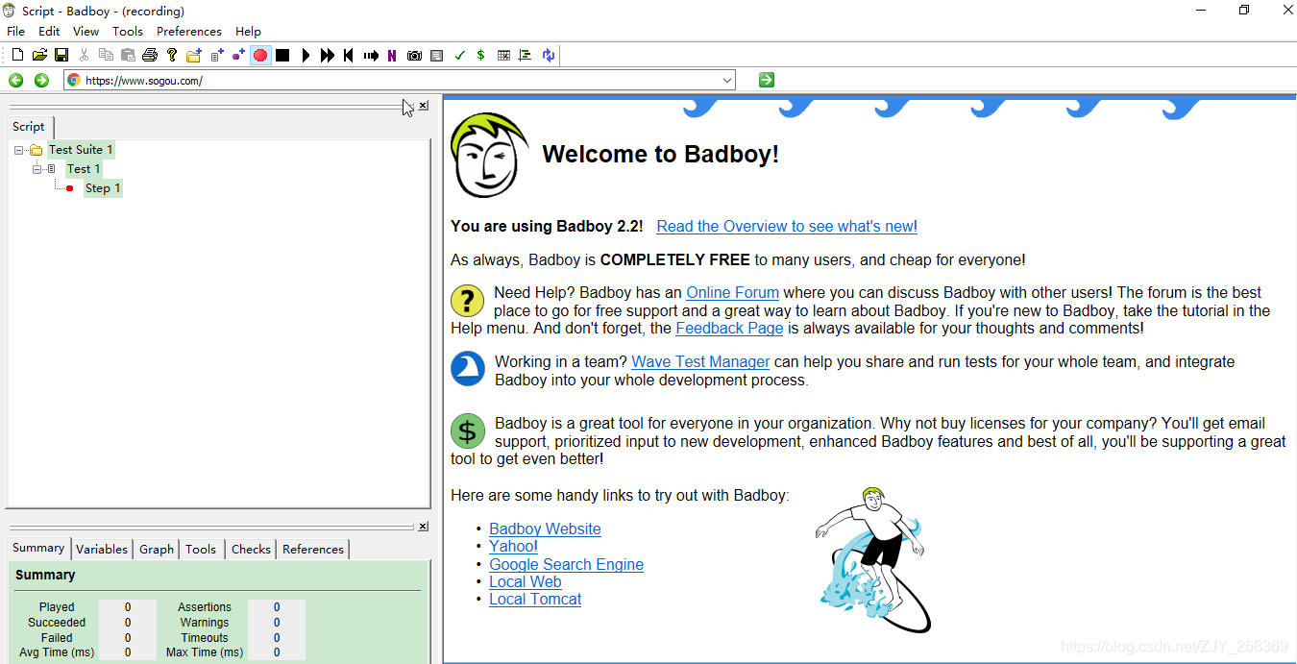
Task: Close the Script panel with its X button
Action: point(423,106)
